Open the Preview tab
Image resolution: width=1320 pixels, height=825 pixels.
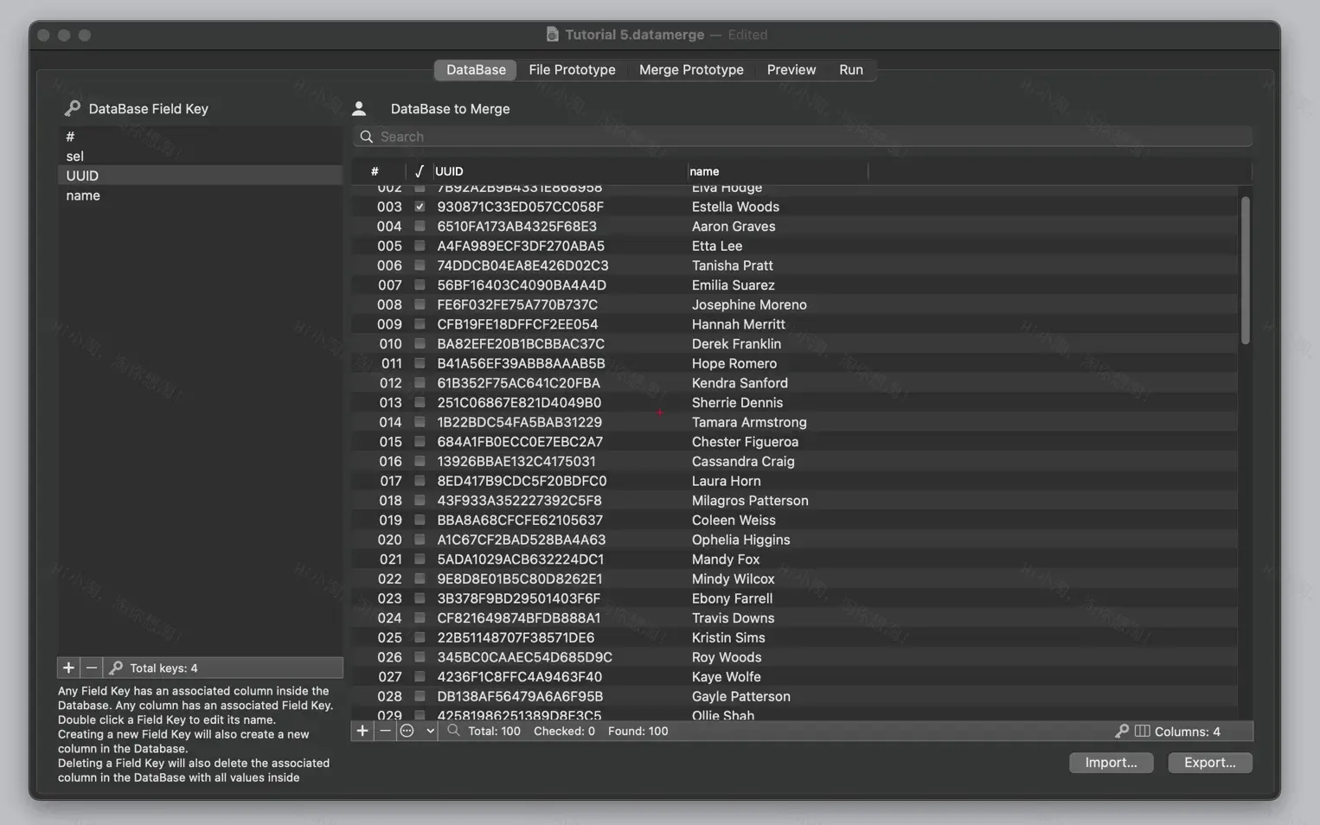[791, 70]
